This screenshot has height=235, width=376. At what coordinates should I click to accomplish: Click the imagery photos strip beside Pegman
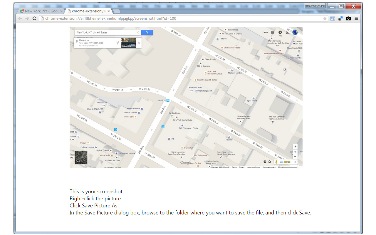pos(285,162)
